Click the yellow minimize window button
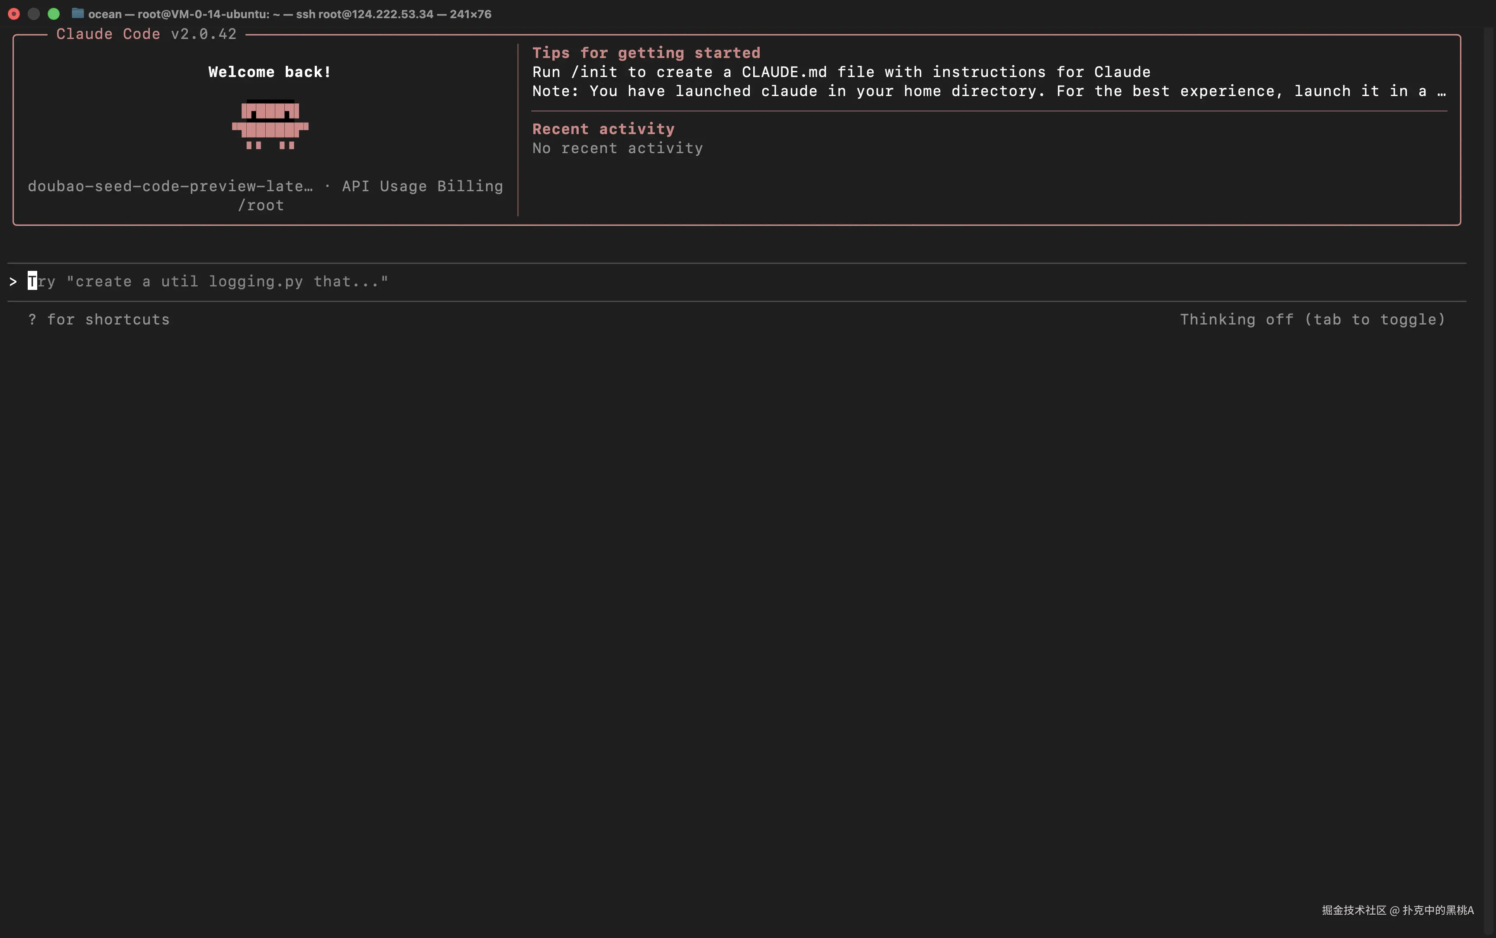Viewport: 1496px width, 938px height. click(x=33, y=14)
